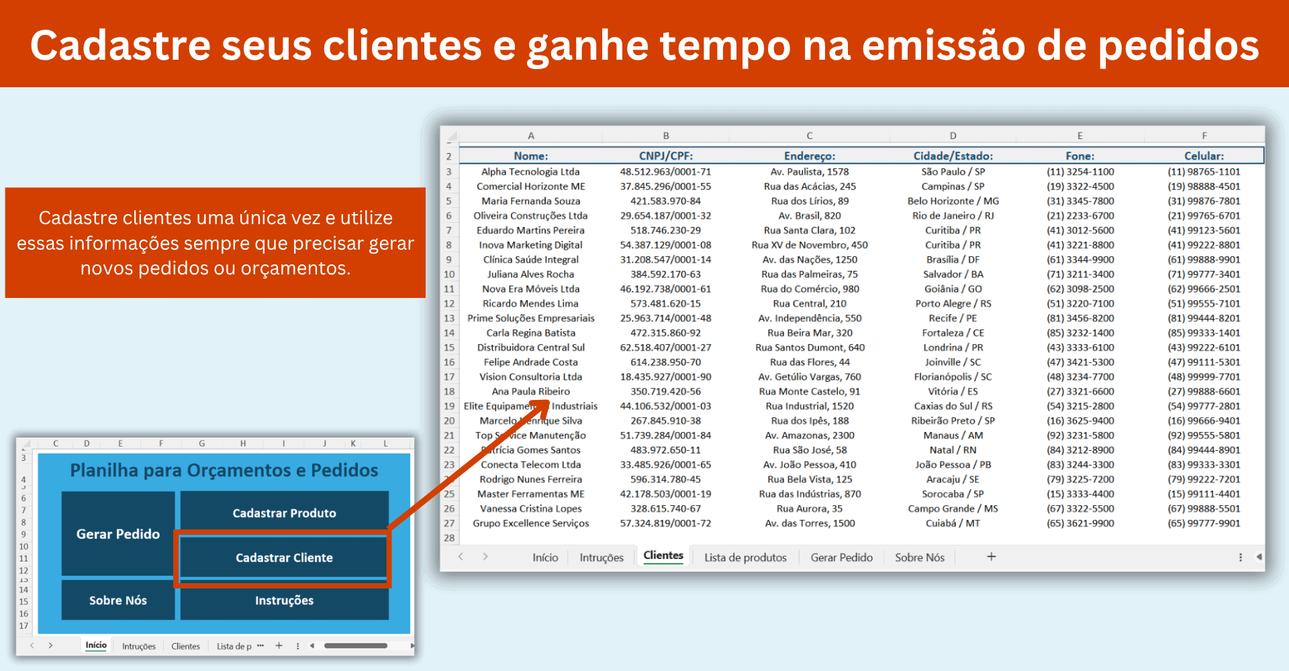The image size is (1289, 671).
Task: Click horizontal scrollbar in small menu spreadsheet
Action: coord(356,646)
